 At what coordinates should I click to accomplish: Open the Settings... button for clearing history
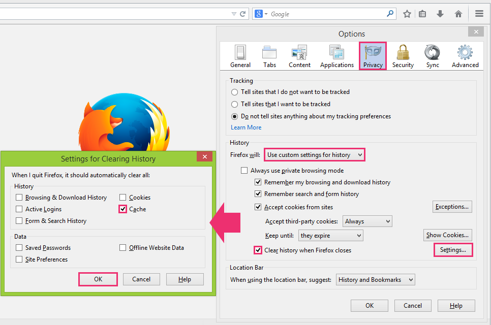pos(453,250)
